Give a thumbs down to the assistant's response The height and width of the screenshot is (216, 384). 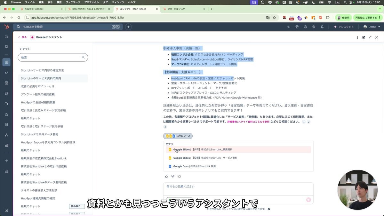(x=172, y=176)
